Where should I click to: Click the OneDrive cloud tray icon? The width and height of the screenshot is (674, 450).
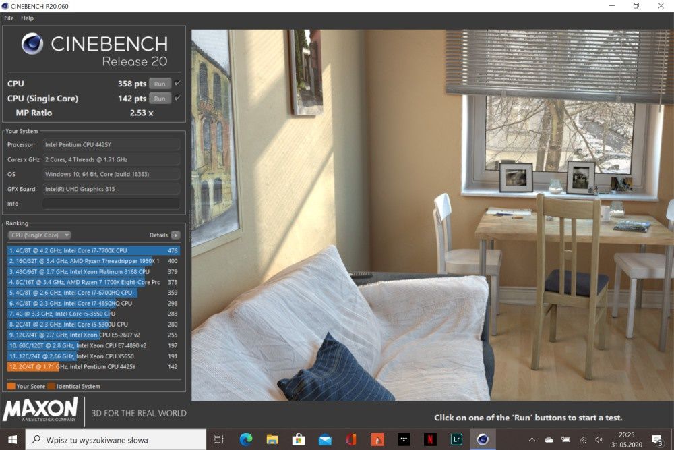click(549, 439)
